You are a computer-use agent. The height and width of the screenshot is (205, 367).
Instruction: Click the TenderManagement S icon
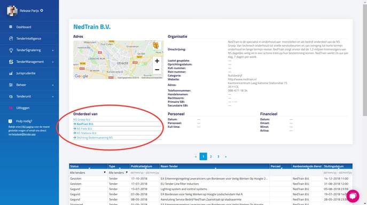(11, 62)
